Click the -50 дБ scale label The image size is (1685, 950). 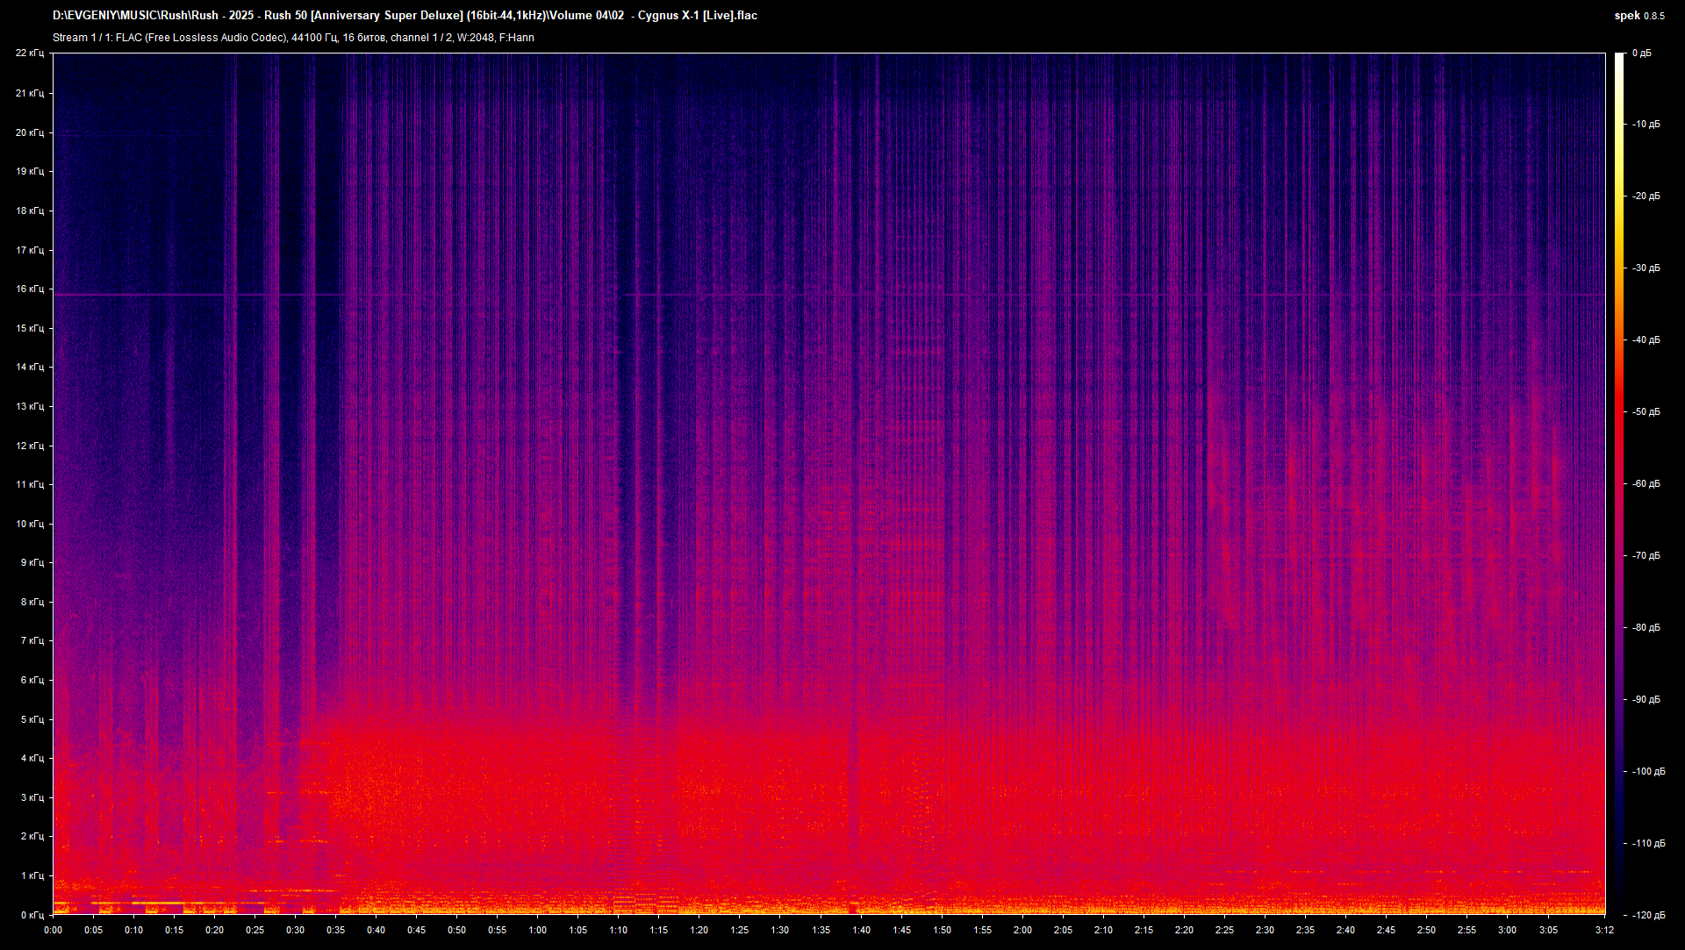pos(1646,411)
